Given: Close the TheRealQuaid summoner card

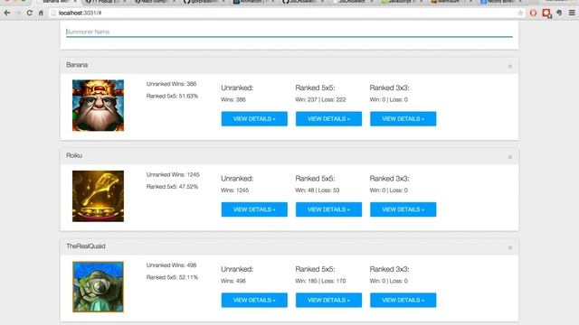Looking at the screenshot, I should coord(510,247).
